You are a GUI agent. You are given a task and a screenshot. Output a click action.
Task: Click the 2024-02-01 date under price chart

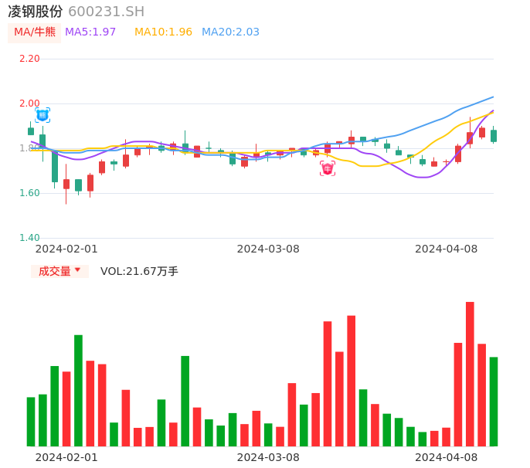coord(66,249)
